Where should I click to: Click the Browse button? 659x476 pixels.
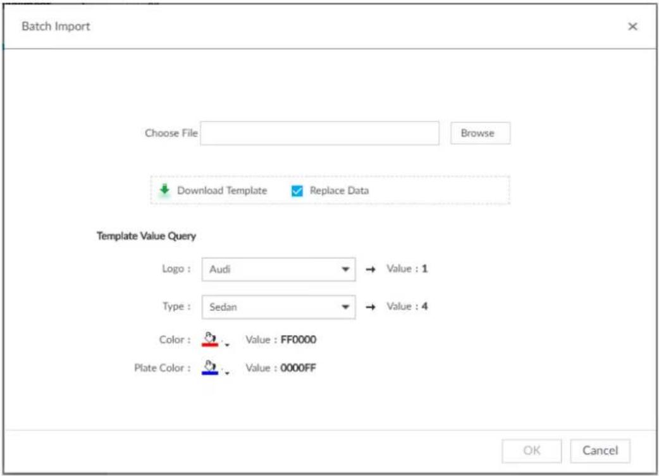[x=481, y=133]
